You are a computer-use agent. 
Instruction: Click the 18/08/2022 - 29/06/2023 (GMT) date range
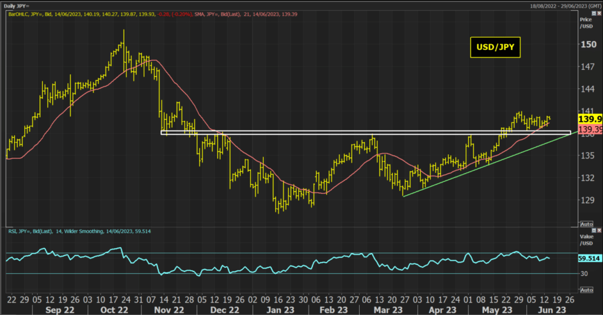point(566,6)
